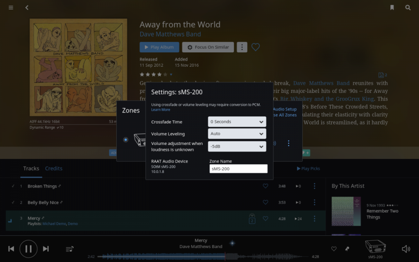
Task: Favorite Broken Things with its heart
Action: point(265,186)
